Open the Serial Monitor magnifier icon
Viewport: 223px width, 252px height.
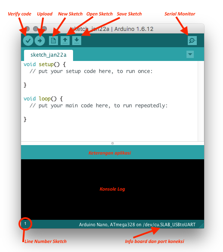pyautogui.click(x=192, y=40)
